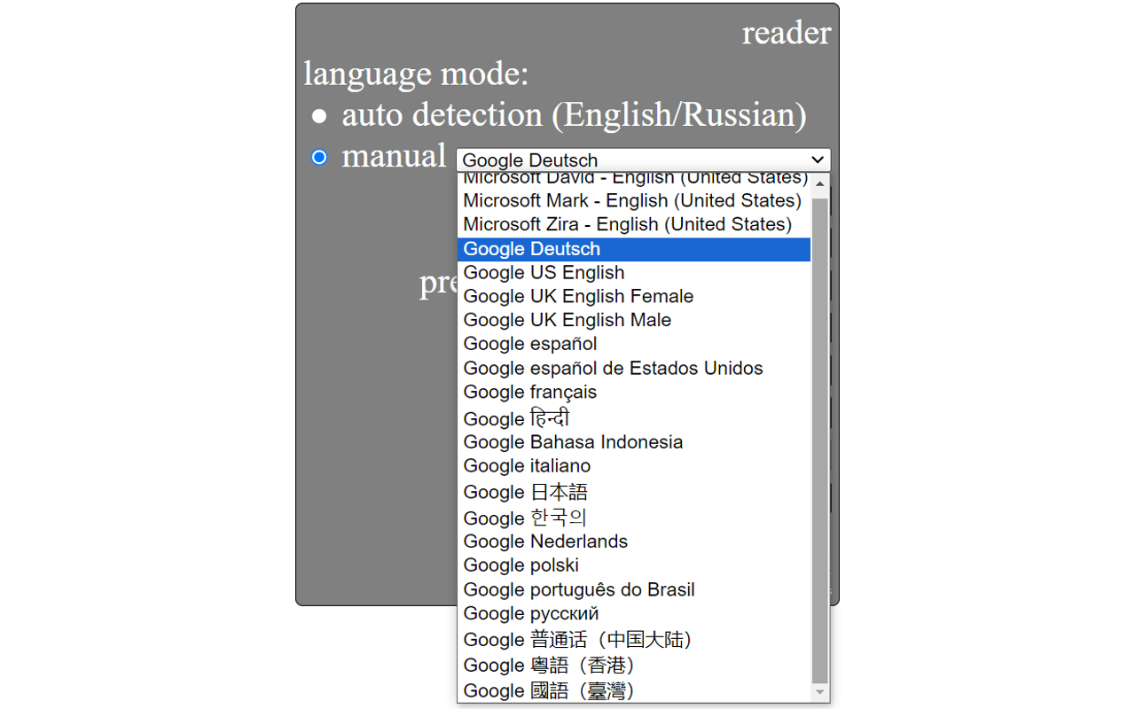1135x709 pixels.
Task: Choose Google हिन्दी voice
Action: (634, 417)
